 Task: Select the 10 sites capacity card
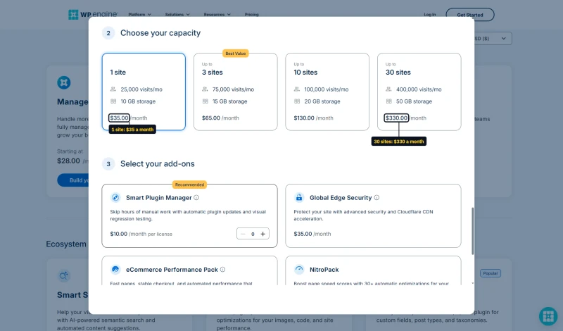(x=327, y=92)
